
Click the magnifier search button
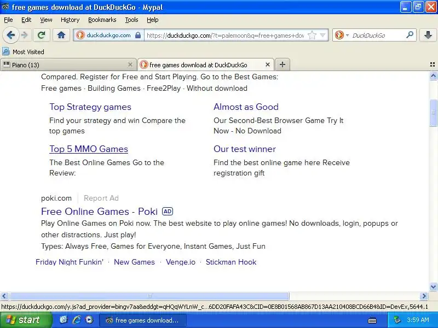(x=410, y=35)
